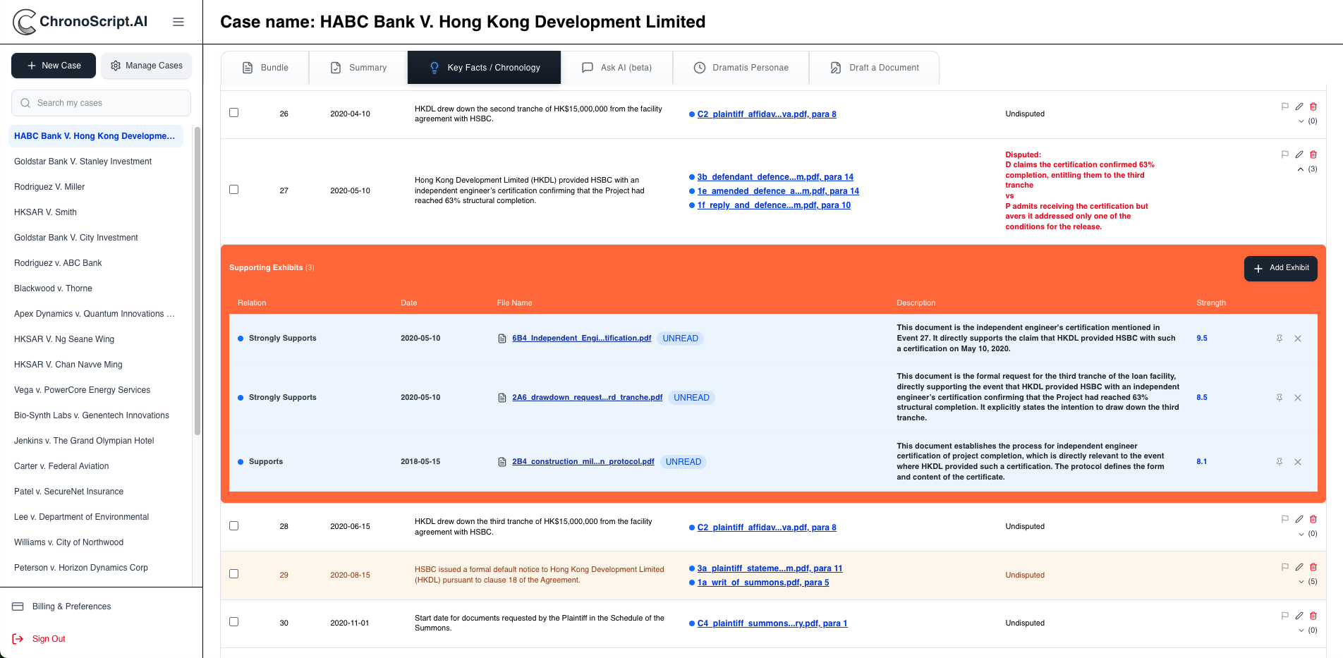Pin the 2B4 construction protocol exhibit
Screen dimensions: 1343x658
click(1279, 462)
